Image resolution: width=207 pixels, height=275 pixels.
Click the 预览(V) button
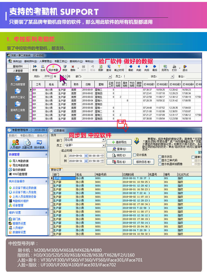119,155
